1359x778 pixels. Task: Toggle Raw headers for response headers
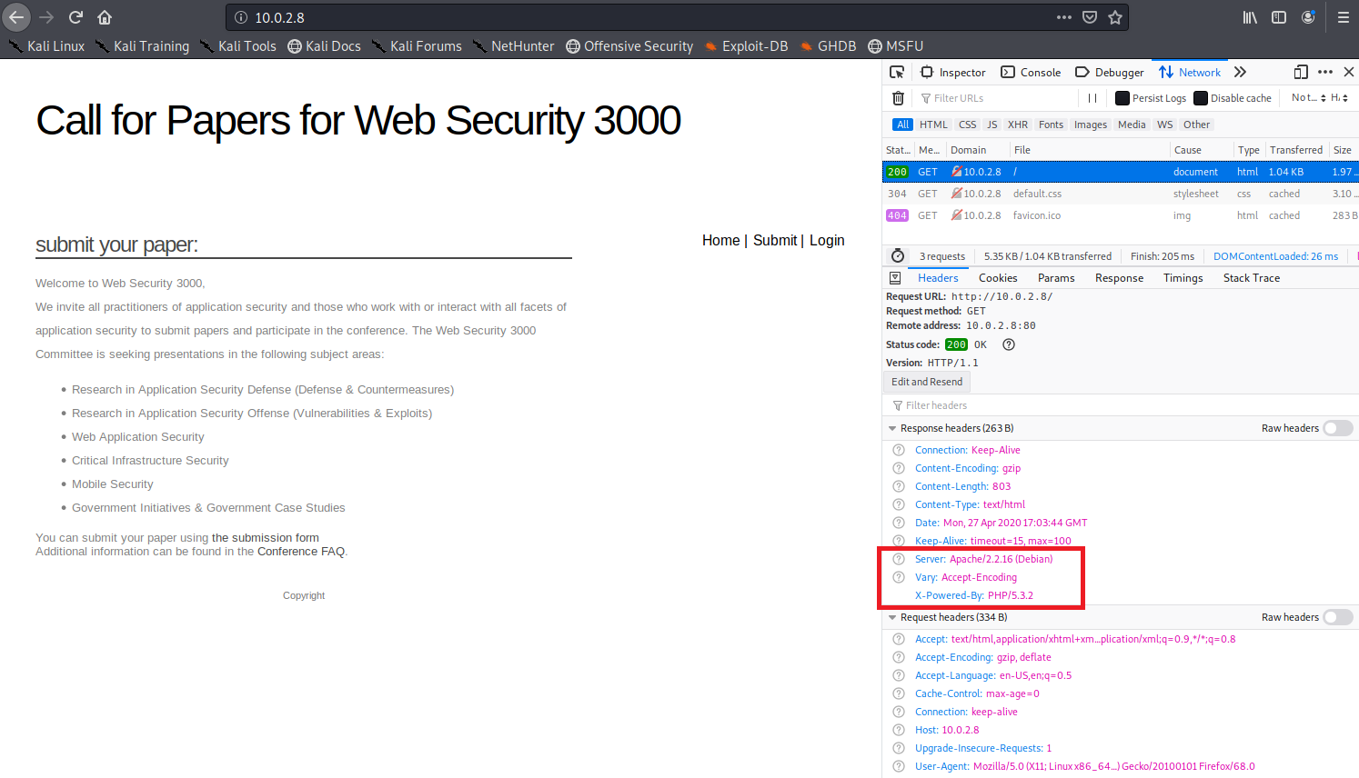click(x=1337, y=428)
